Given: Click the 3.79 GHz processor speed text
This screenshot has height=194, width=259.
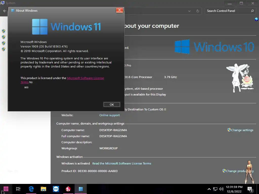Looking at the screenshot, I should [x=170, y=77].
